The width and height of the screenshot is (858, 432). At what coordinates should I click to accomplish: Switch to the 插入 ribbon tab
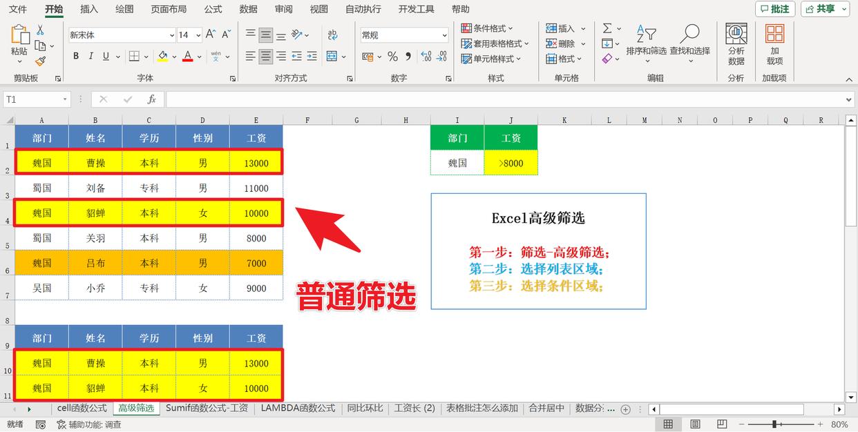coord(89,9)
